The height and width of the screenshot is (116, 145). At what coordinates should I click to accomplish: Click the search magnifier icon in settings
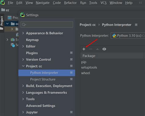(x=24, y=25)
